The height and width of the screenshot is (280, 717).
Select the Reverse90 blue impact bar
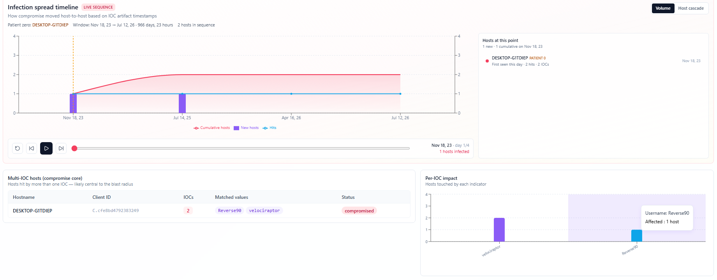click(637, 236)
